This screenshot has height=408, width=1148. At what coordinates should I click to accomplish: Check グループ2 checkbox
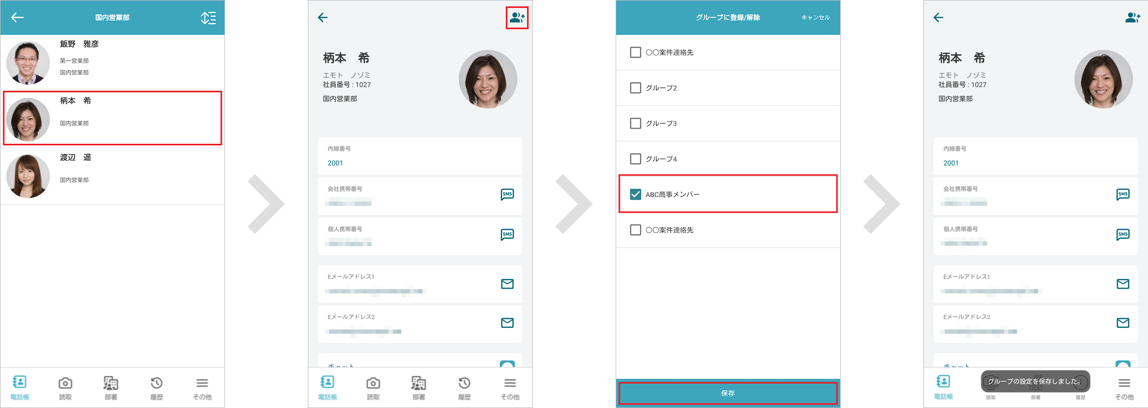pos(635,88)
